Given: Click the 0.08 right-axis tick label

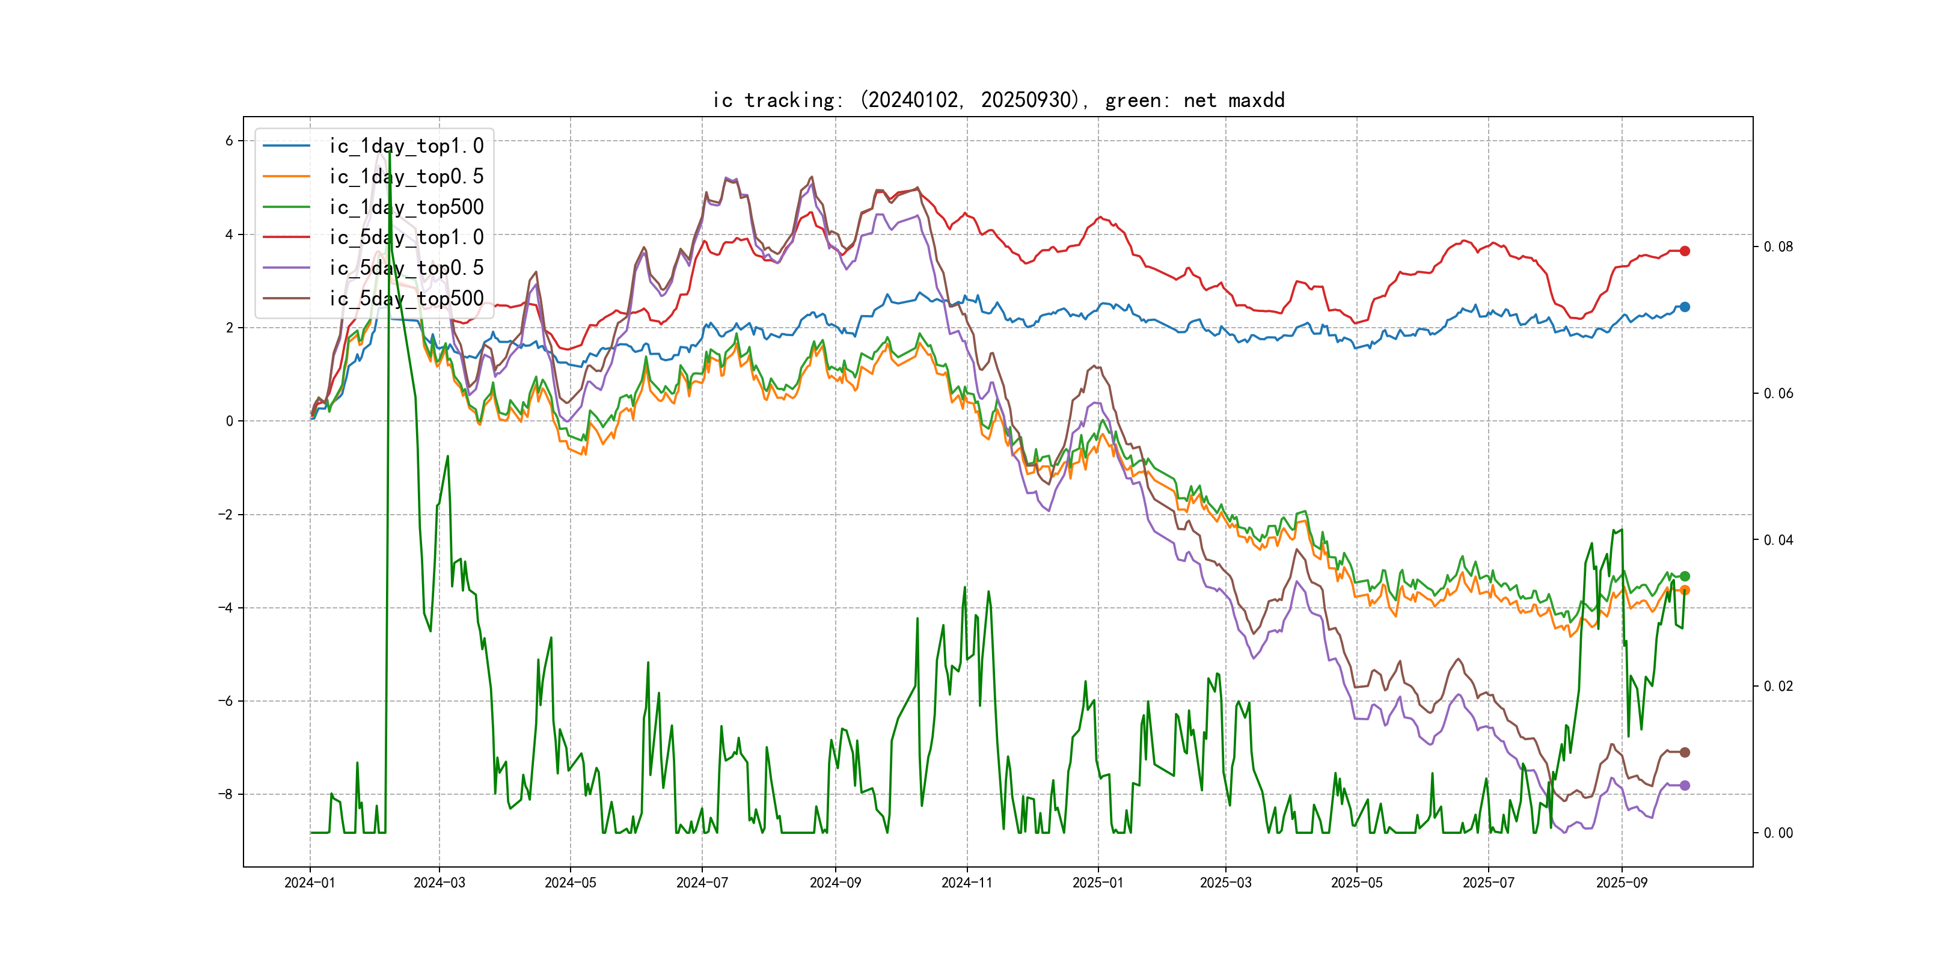Looking at the screenshot, I should tap(1778, 247).
